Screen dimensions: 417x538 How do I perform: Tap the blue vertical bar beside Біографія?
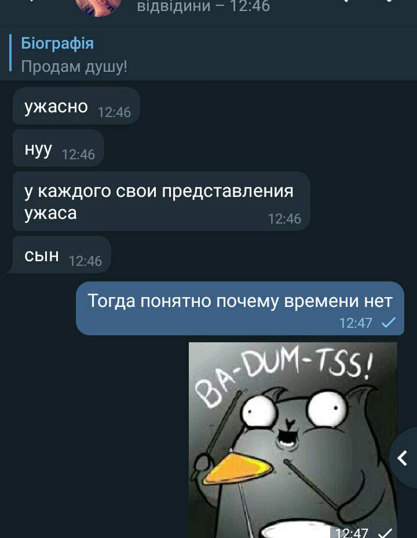tap(10, 53)
